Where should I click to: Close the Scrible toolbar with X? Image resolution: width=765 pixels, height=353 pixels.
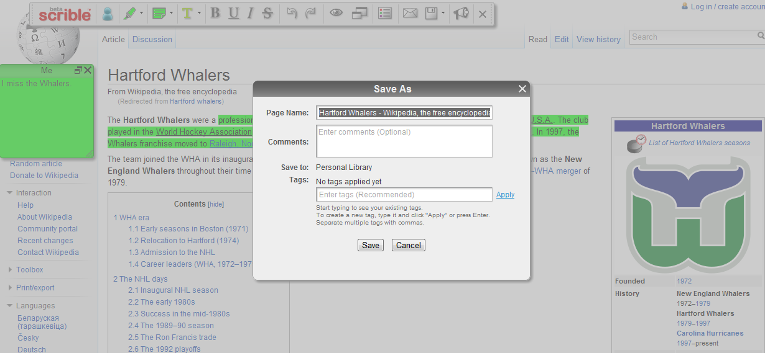click(483, 14)
